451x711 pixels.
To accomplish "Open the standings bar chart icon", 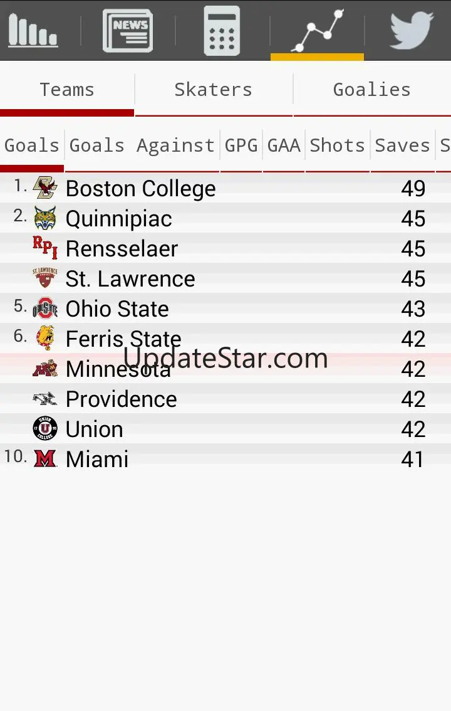I will 33,31.
